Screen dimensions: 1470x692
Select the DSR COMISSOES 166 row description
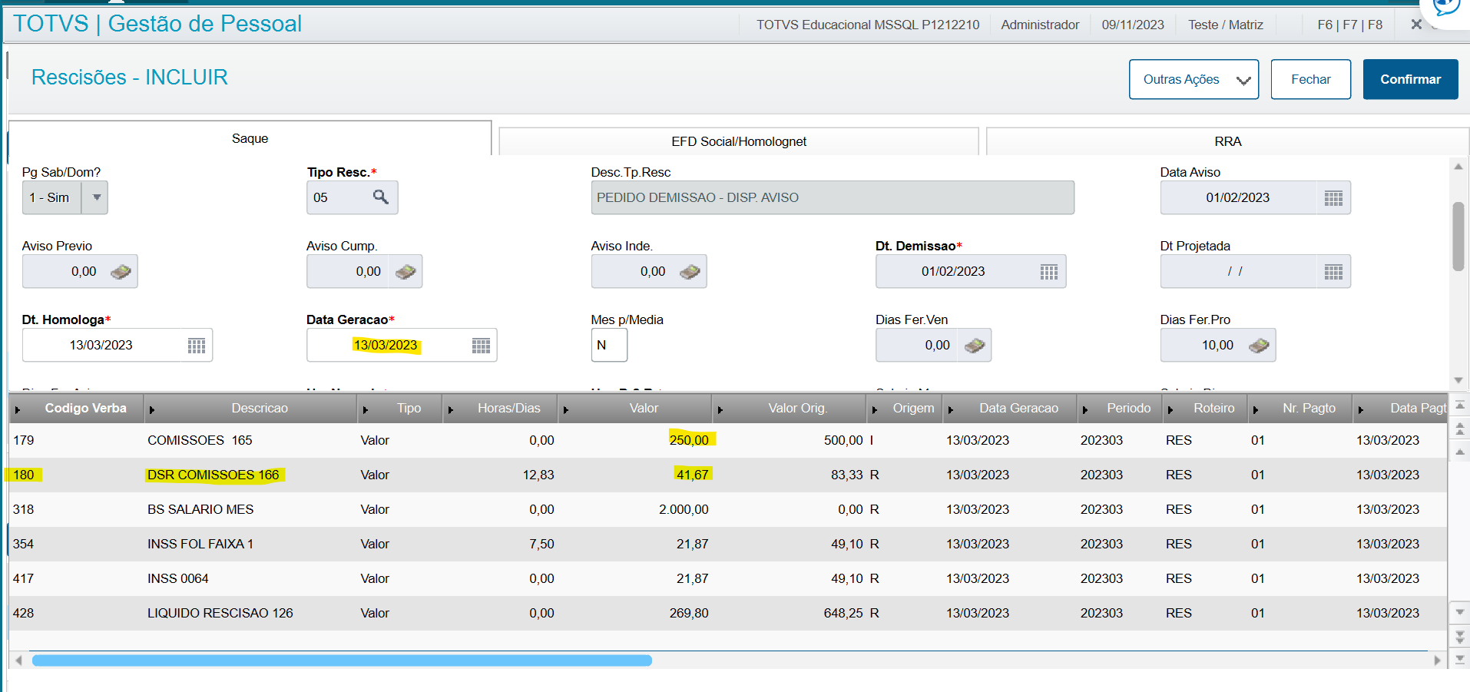[214, 475]
